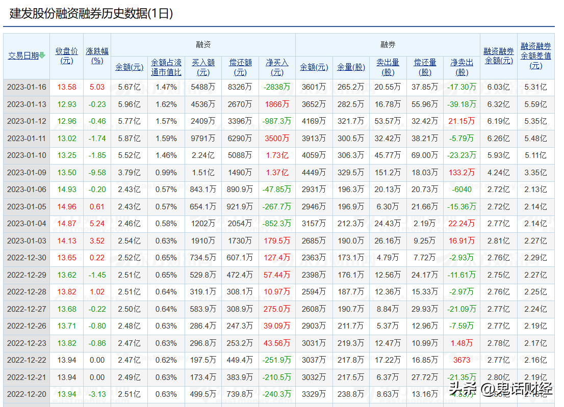The height and width of the screenshot is (407, 564).
Task: Click net buy value -2838万
Action: point(277,87)
